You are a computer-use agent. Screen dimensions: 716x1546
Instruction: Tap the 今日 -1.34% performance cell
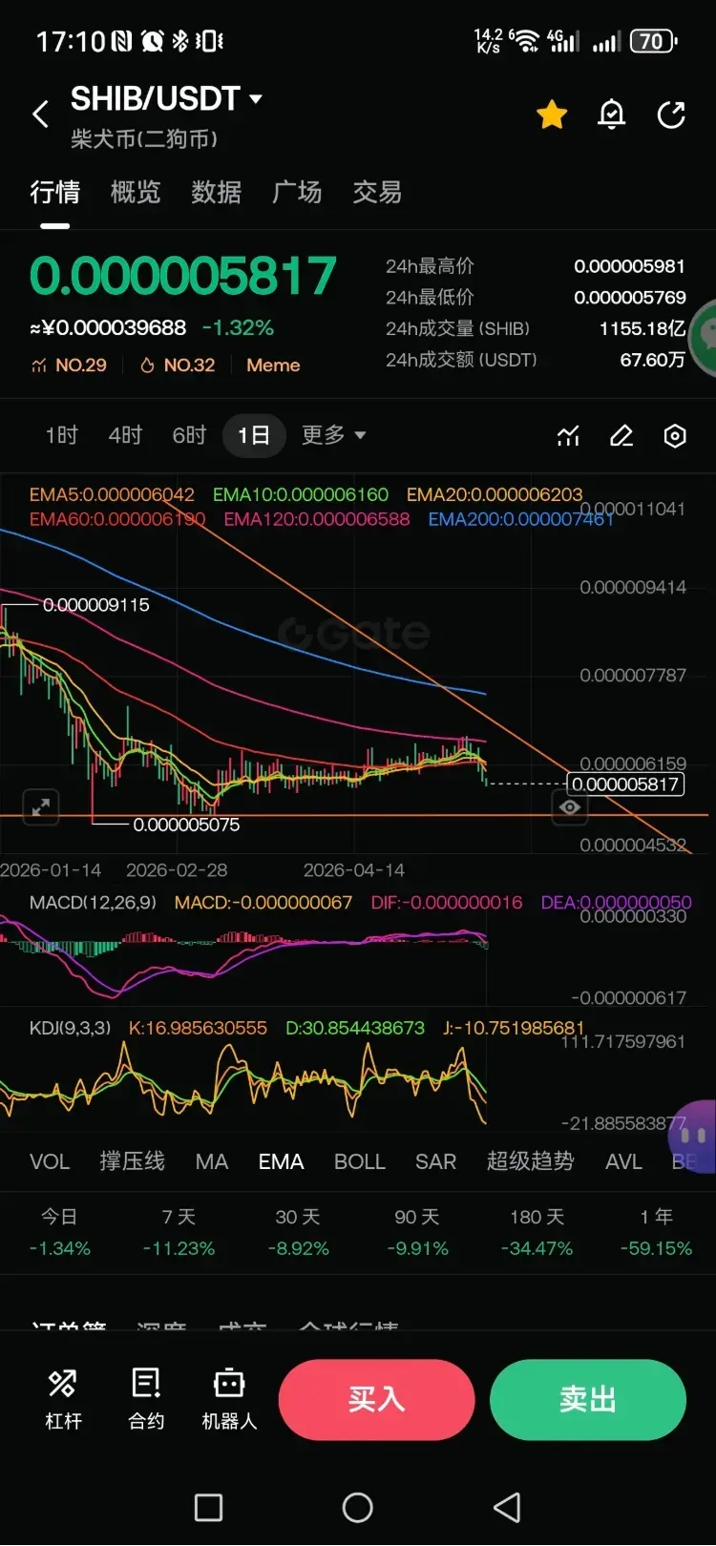tap(59, 1232)
